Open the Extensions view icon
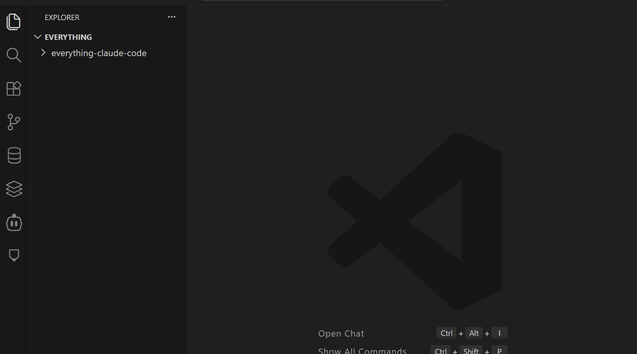Viewport: 637px width, 354px height. click(14, 89)
